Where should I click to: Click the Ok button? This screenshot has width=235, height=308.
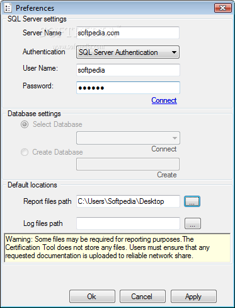click(x=92, y=297)
